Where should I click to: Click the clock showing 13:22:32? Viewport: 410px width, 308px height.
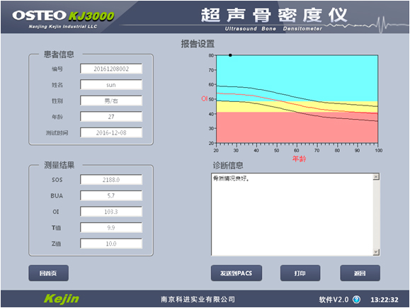[385, 300]
